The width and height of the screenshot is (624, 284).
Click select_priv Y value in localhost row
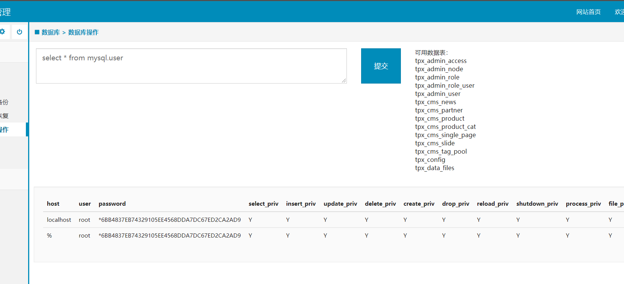(x=250, y=220)
